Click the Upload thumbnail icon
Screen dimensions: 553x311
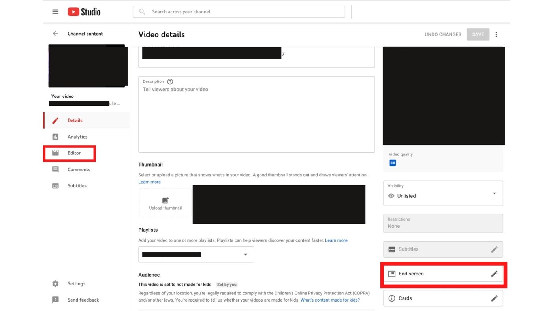coord(165,200)
